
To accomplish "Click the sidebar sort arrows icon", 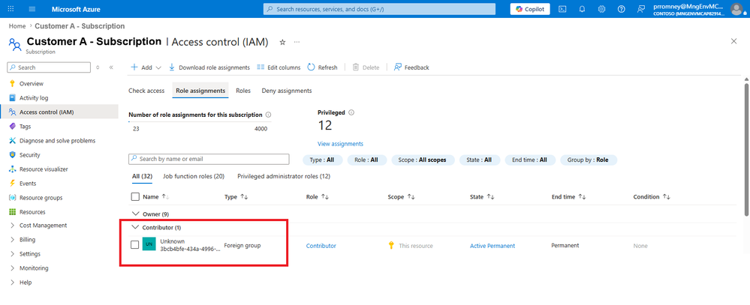I will pos(98,67).
